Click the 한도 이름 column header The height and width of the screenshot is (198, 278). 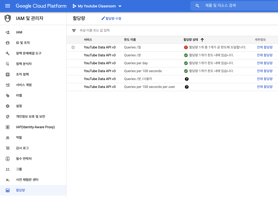130,40
